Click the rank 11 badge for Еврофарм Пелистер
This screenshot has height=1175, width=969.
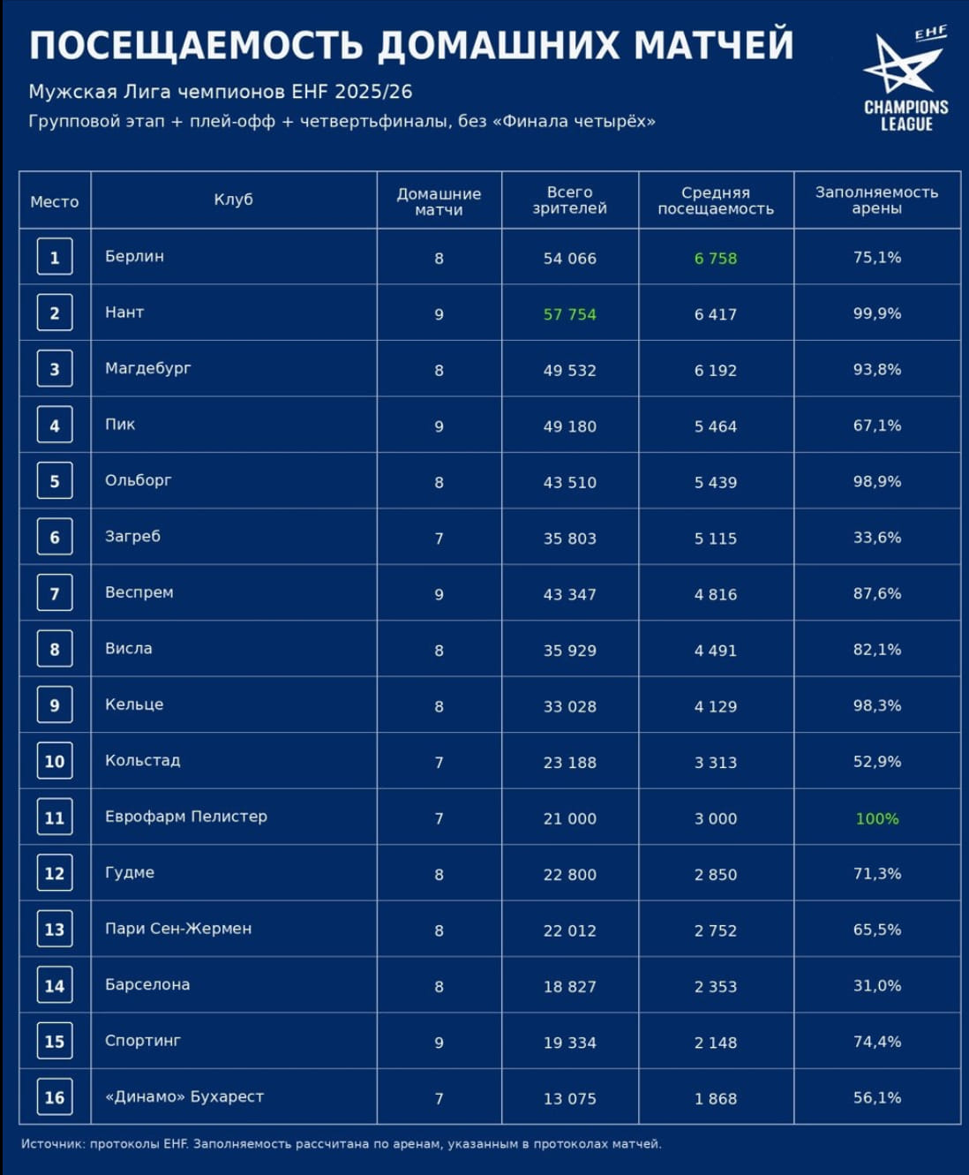tap(55, 817)
